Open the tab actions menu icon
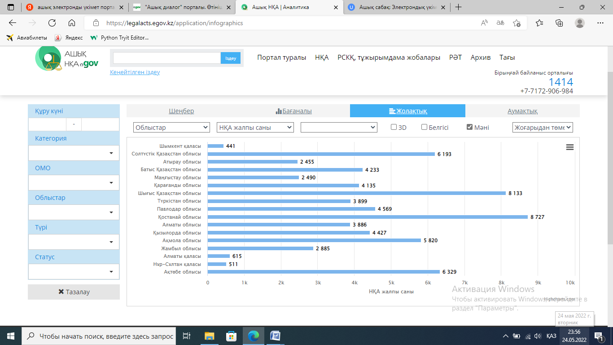Viewport: 613px width, 345px height. [11, 7]
